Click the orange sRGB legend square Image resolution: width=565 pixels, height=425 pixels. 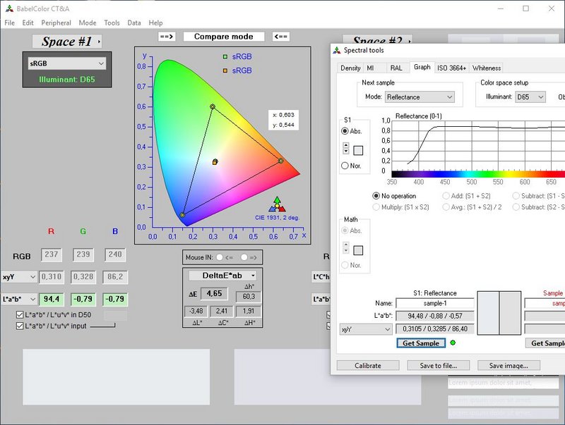click(x=225, y=70)
